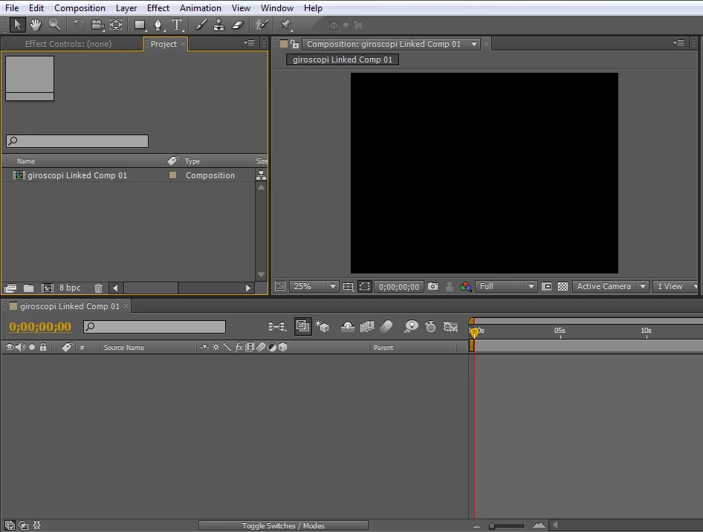Toggle hide shy layers switch

click(x=348, y=326)
